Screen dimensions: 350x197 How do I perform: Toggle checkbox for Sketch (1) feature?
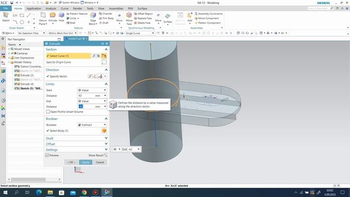point(16,71)
